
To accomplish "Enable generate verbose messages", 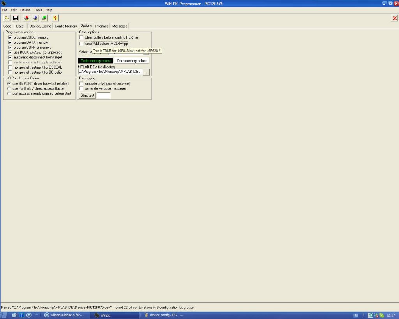I will pyautogui.click(x=81, y=88).
